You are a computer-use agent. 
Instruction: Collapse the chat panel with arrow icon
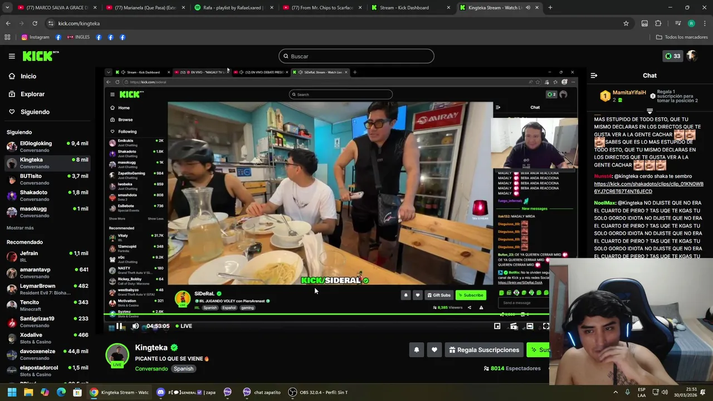coord(594,75)
